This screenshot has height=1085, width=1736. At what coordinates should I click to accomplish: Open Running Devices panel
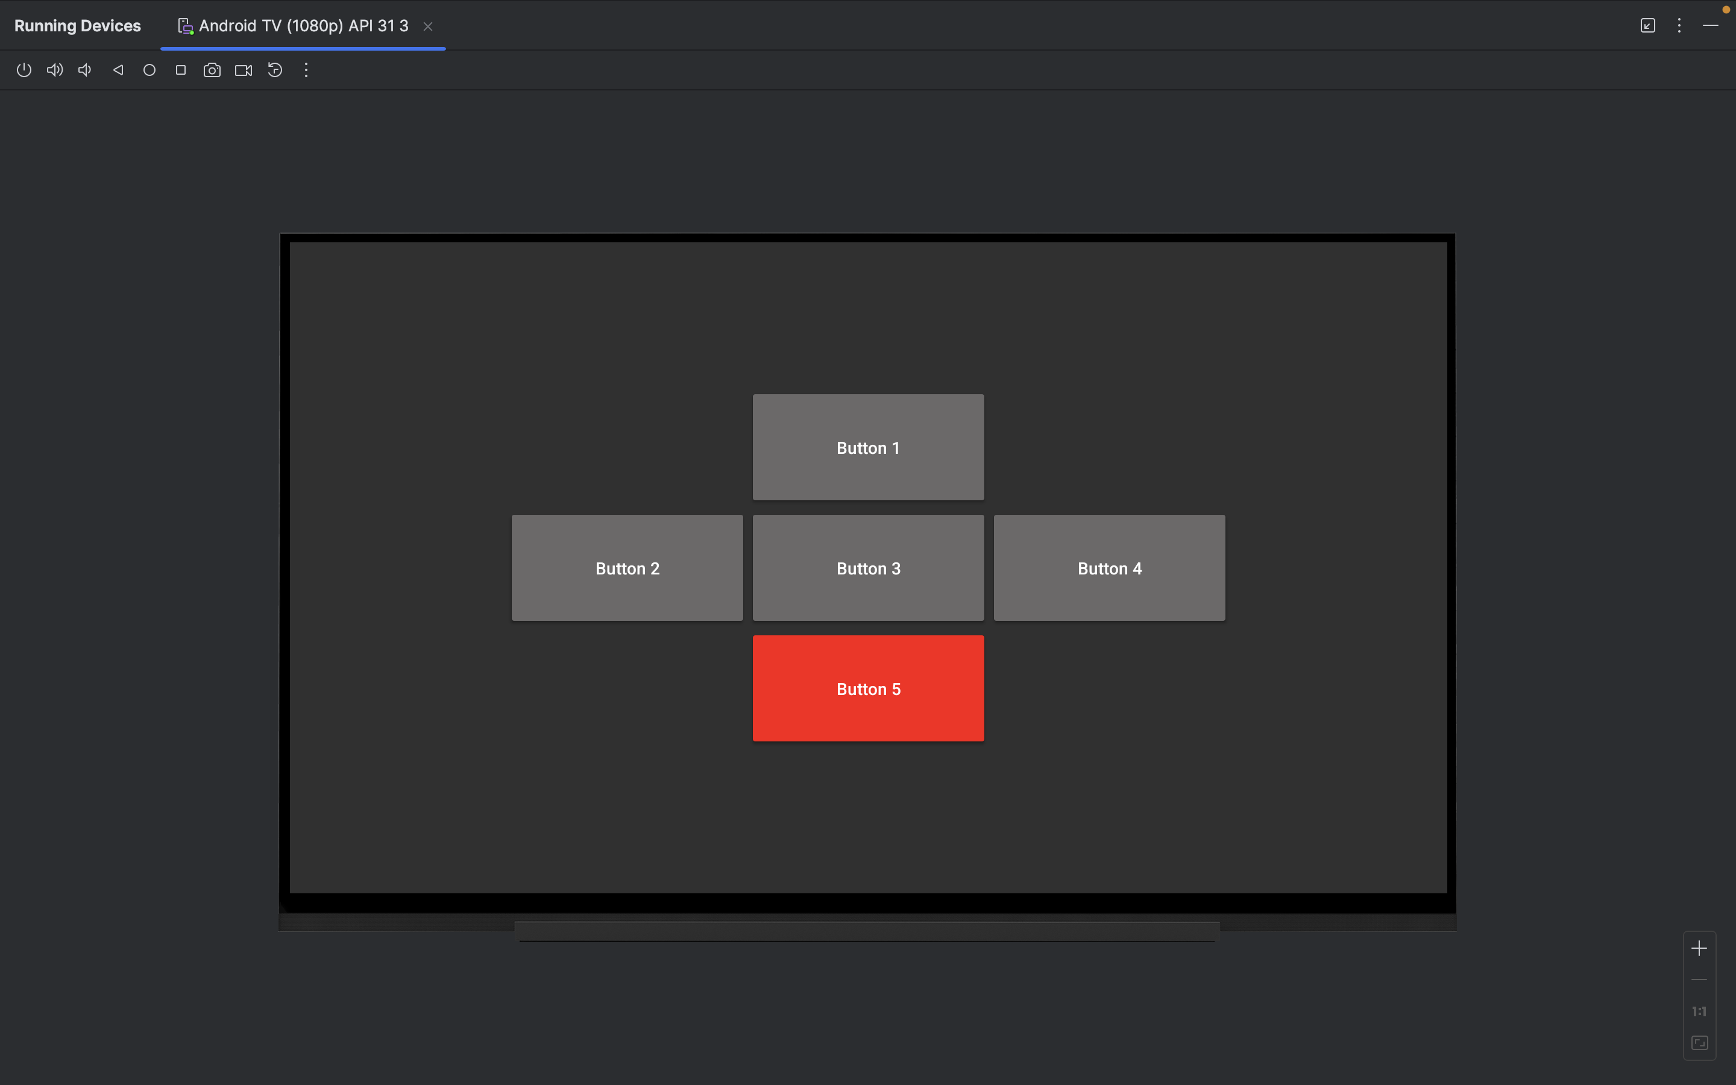pyautogui.click(x=78, y=25)
